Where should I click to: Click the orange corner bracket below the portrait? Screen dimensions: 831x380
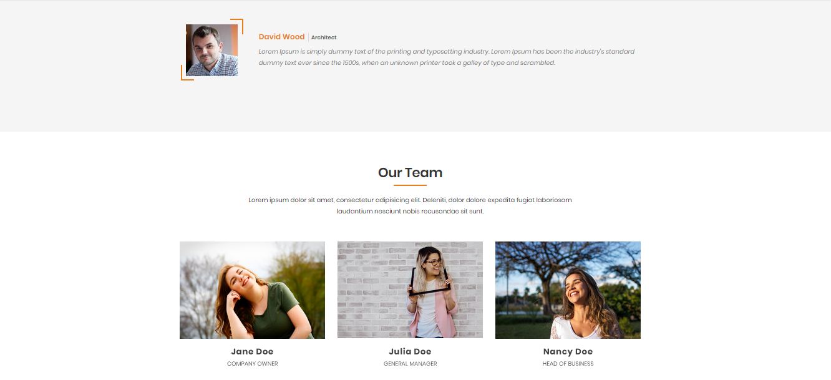(x=187, y=73)
